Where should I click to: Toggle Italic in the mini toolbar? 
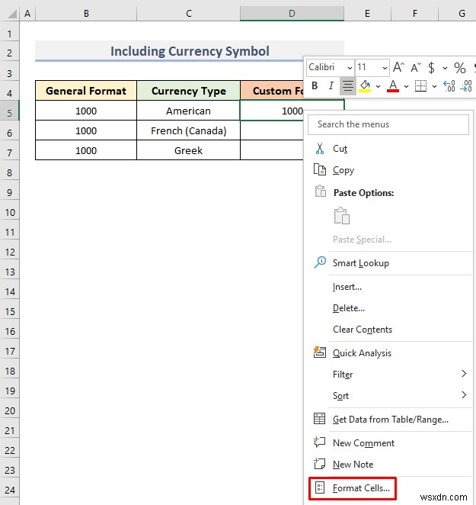[331, 86]
